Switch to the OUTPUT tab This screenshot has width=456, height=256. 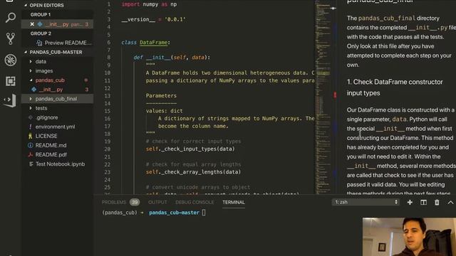point(157,202)
